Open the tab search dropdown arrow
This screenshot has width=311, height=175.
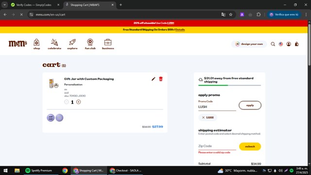[x=4, y=5]
